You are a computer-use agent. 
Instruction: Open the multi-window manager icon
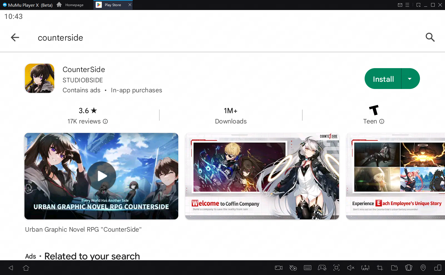438,268
